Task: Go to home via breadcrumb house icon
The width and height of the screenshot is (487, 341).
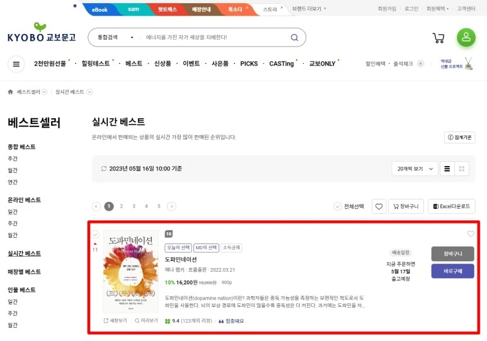Action: click(x=11, y=92)
